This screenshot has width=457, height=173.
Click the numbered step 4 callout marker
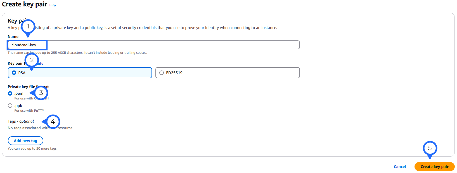click(53, 121)
